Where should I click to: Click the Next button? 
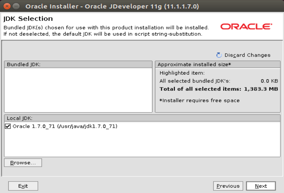(261, 186)
